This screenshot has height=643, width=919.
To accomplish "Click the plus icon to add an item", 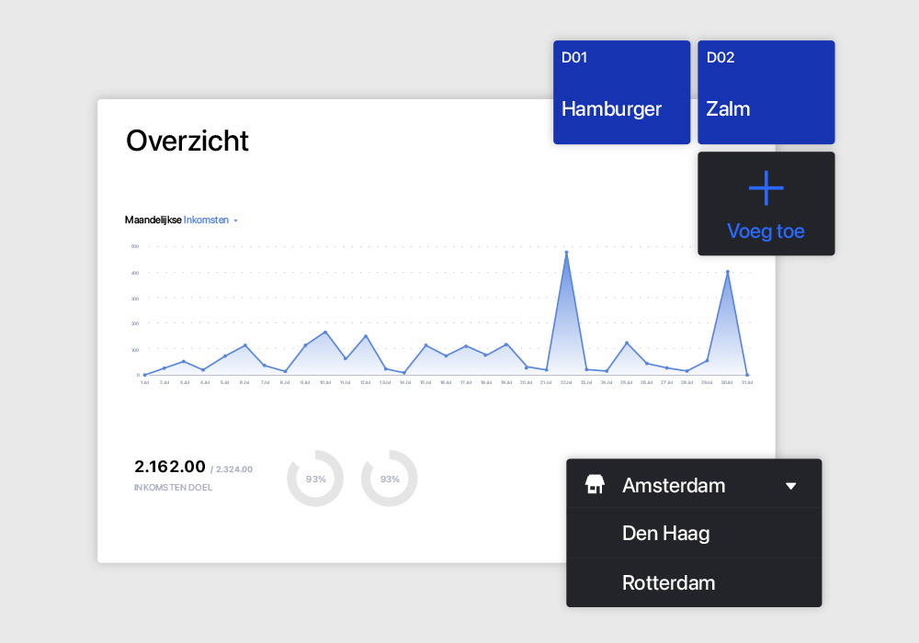I will (x=766, y=188).
